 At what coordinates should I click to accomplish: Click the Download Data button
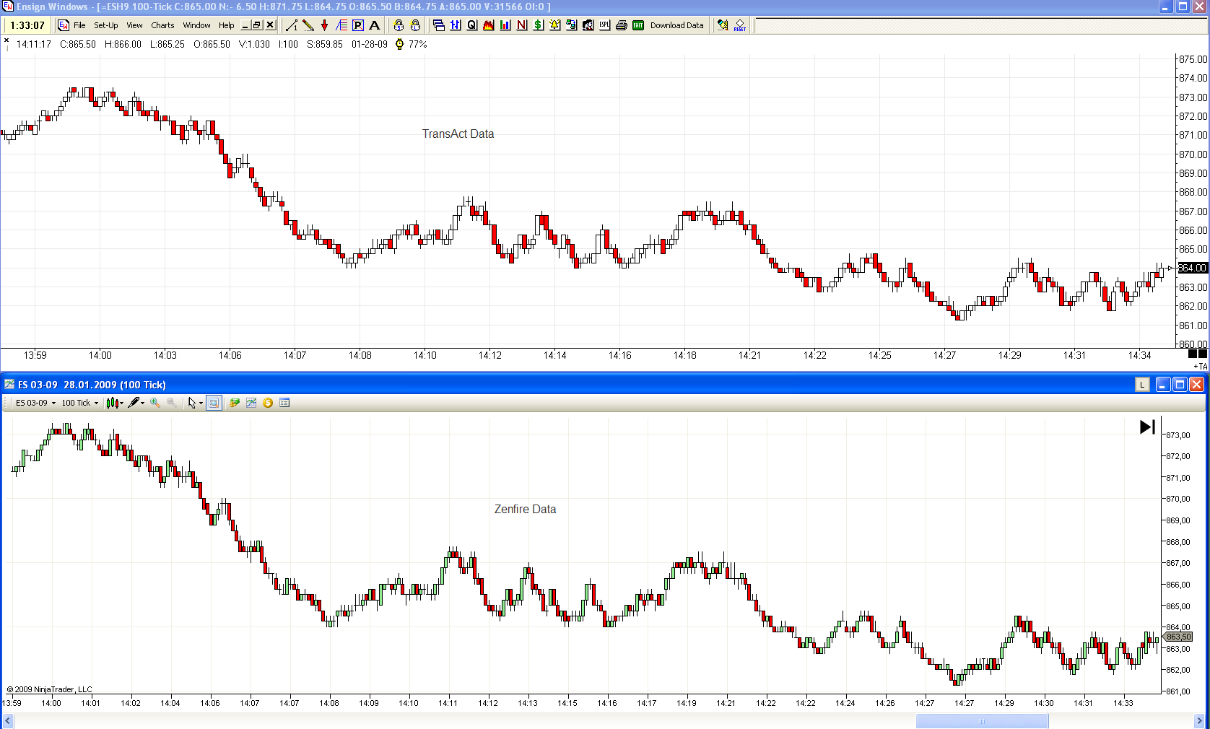(x=676, y=25)
